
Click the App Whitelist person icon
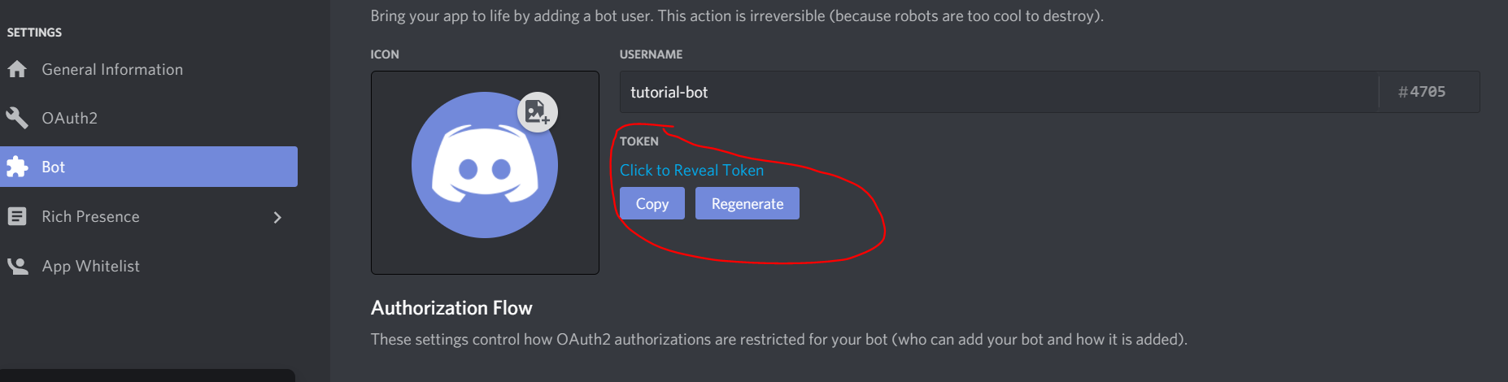pos(17,266)
